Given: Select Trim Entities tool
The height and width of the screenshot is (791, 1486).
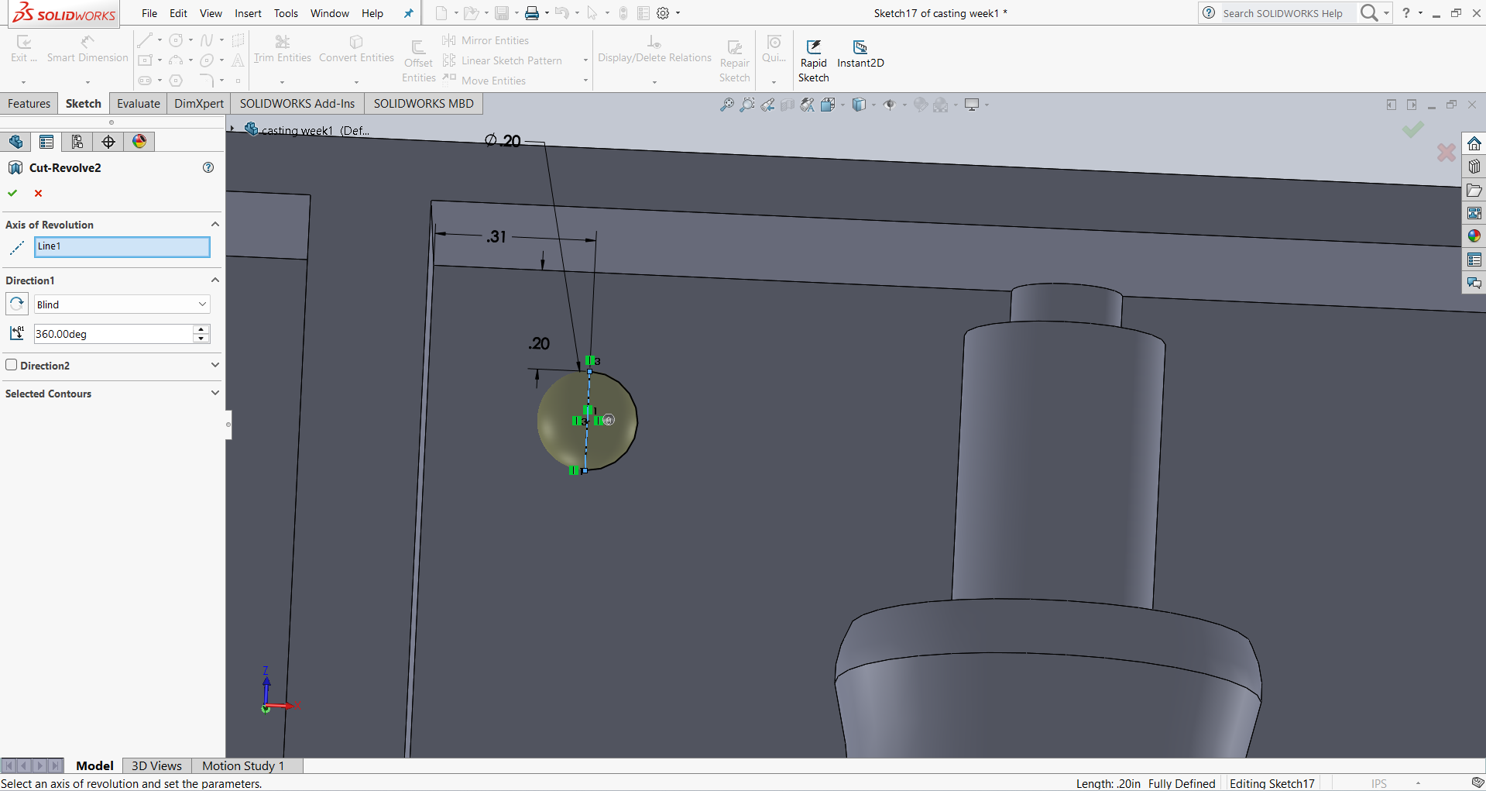Looking at the screenshot, I should pyautogui.click(x=282, y=49).
